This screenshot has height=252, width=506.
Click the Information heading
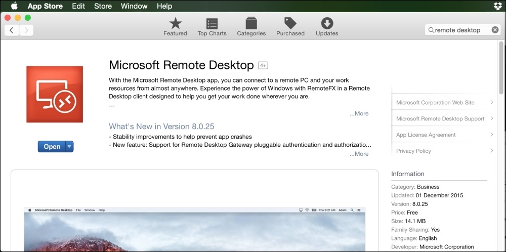(x=407, y=174)
